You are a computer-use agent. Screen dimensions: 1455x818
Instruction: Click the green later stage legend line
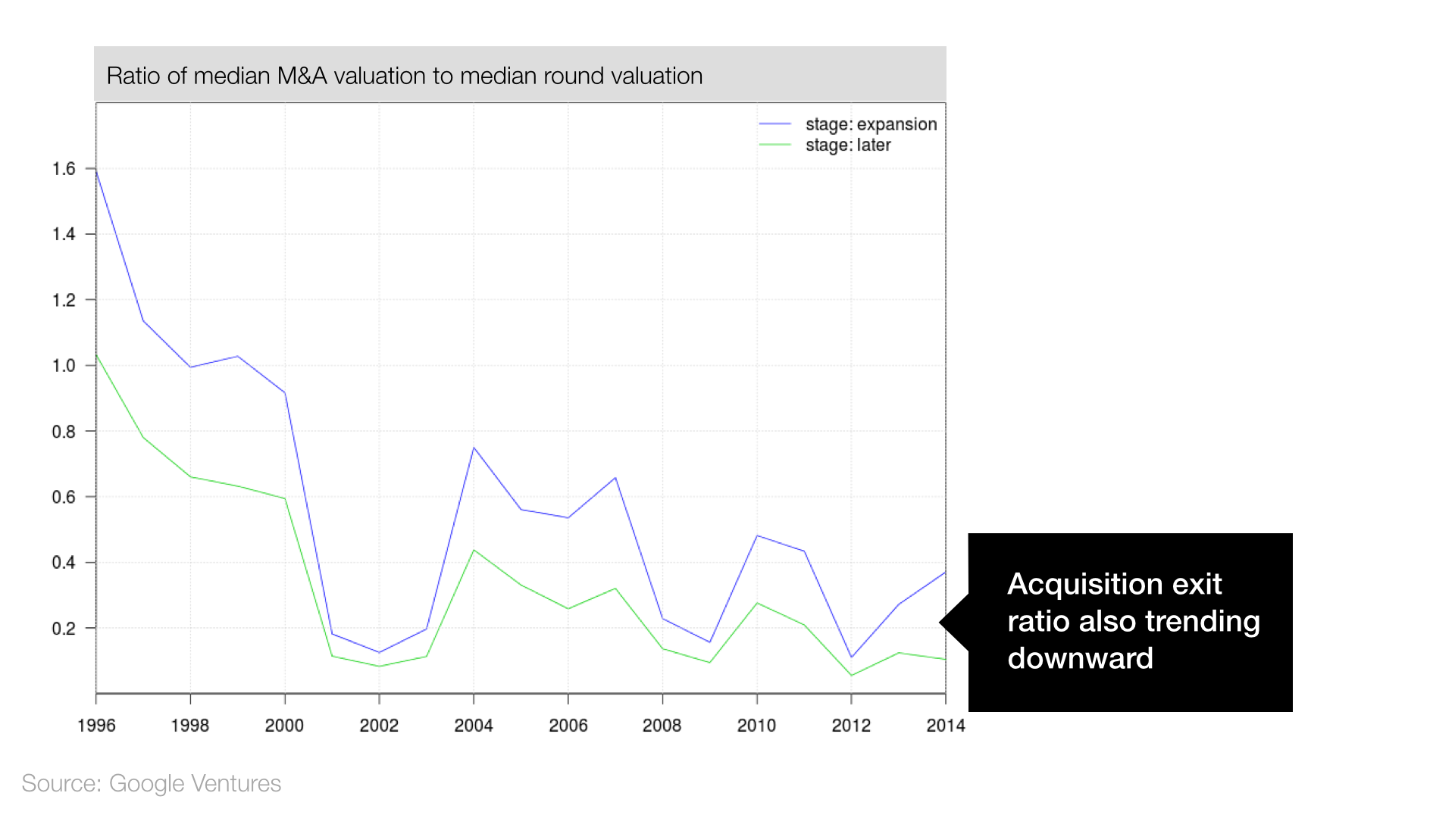(774, 145)
